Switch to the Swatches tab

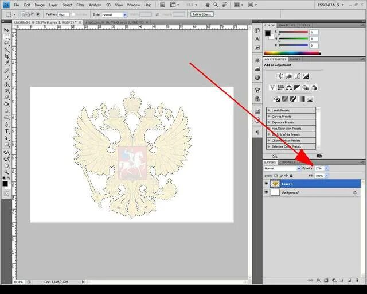[x=287, y=25]
